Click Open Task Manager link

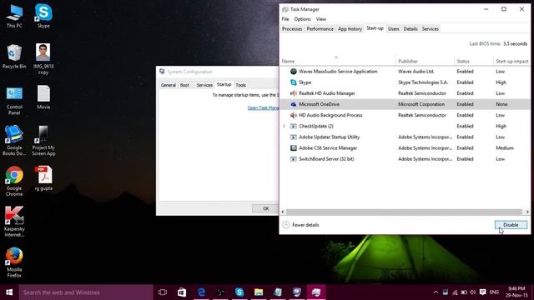[263, 107]
